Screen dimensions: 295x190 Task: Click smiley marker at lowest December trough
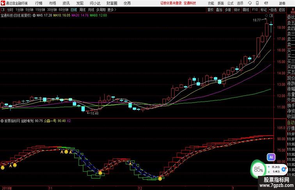(160, 179)
